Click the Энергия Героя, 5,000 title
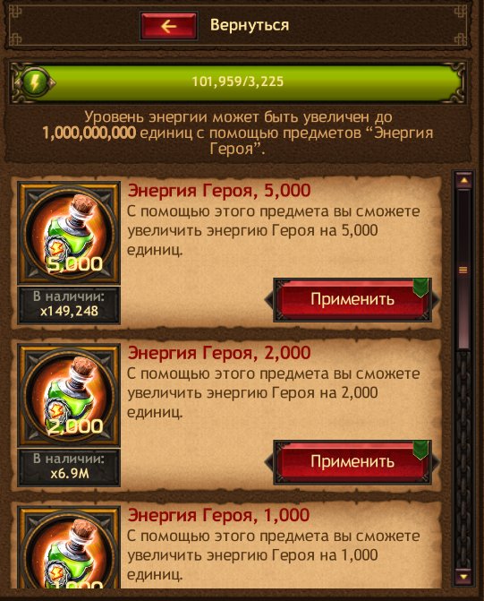 click(219, 191)
